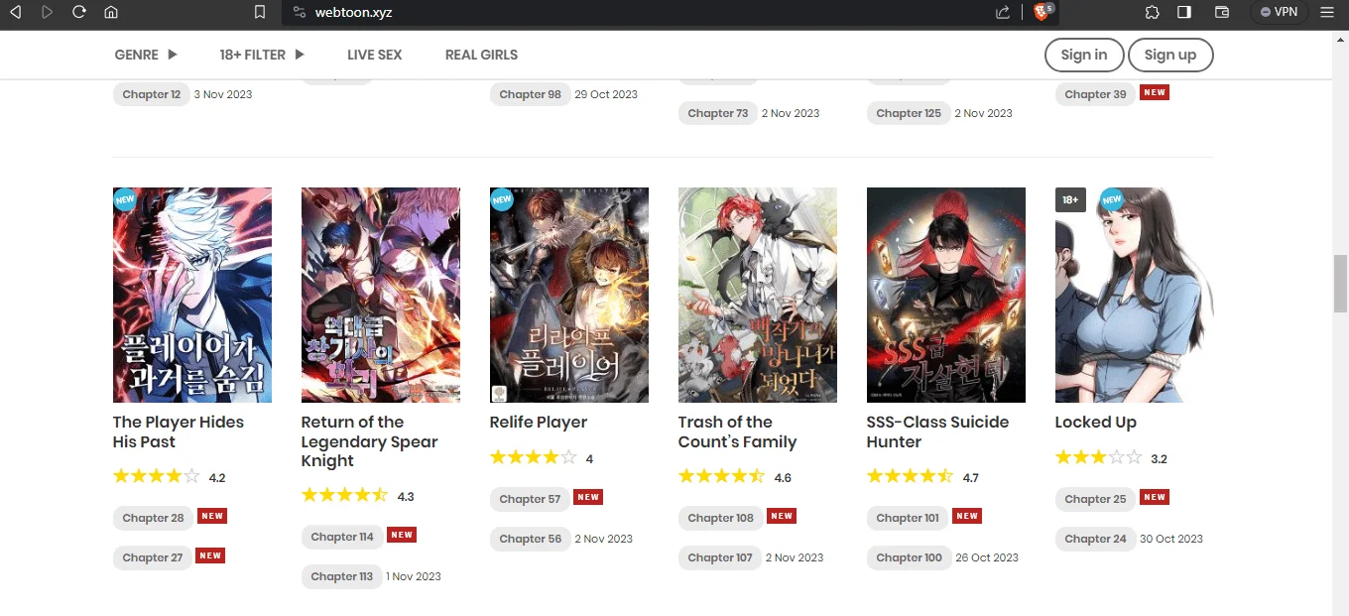Open the browser hamburger menu

click(x=1327, y=12)
